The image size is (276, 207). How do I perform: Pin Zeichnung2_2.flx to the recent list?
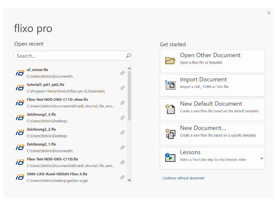tap(122, 132)
